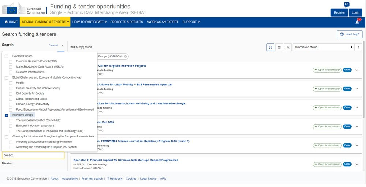Expand the Alliance for Urban Mobility result
This screenshot has height=187, width=366.
coord(356,89)
